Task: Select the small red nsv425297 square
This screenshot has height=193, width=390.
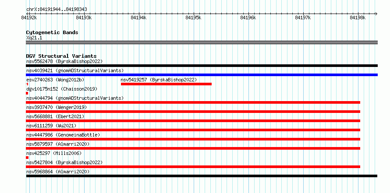Action: 27,158
